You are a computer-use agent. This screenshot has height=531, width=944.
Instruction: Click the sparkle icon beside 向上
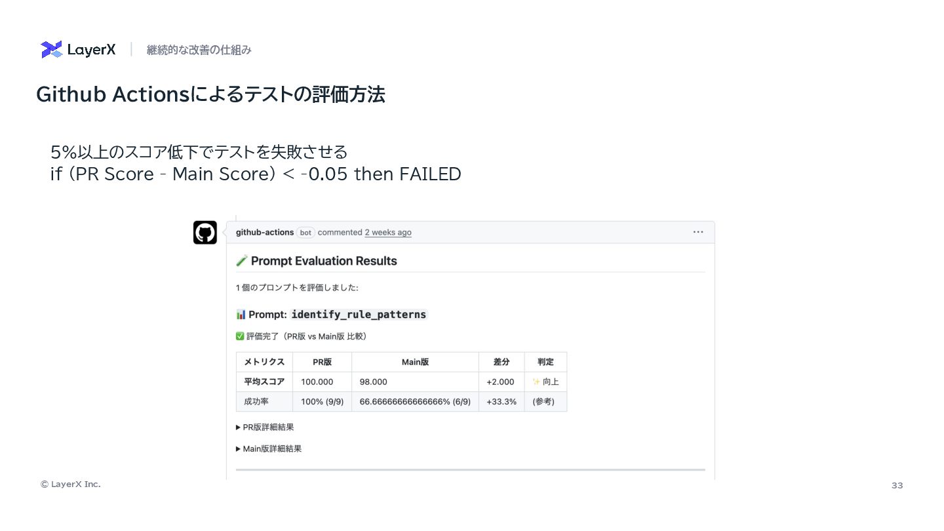tap(536, 382)
